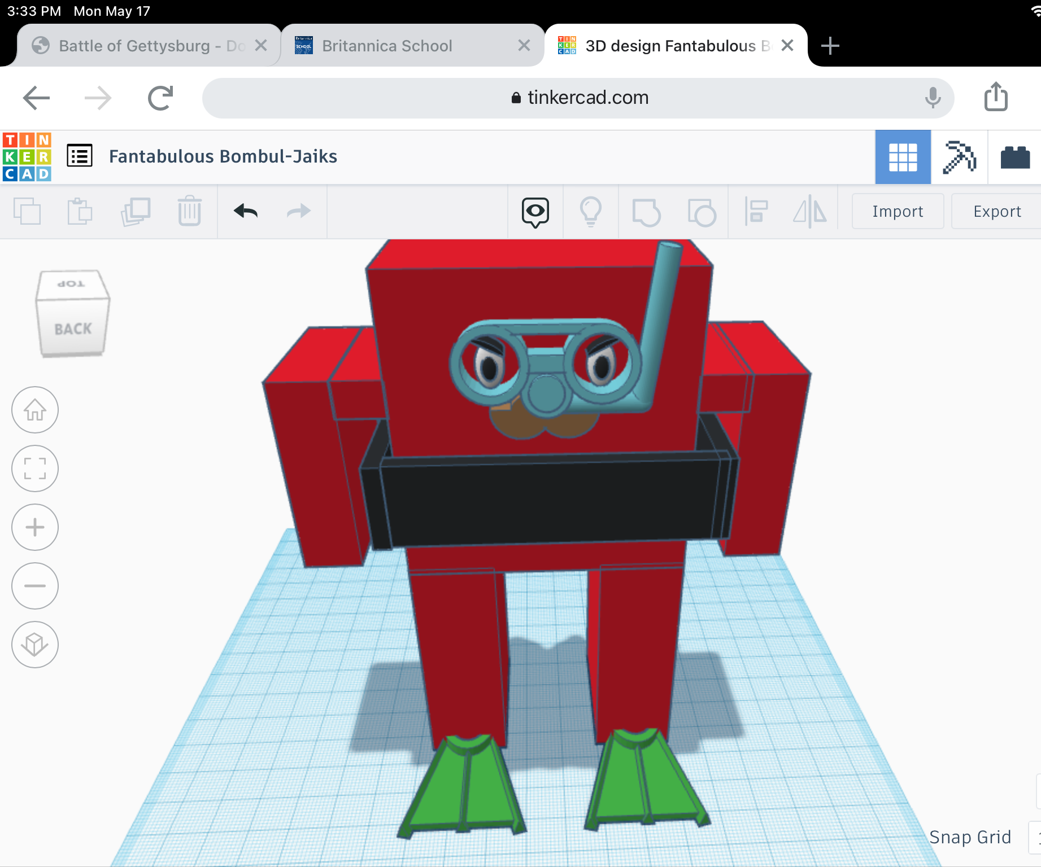Select the Mirror tool
This screenshot has width=1041, height=867.
pos(809,211)
